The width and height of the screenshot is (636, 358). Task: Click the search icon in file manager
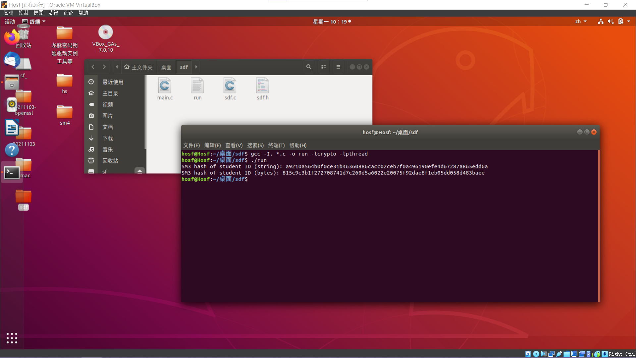(x=308, y=67)
